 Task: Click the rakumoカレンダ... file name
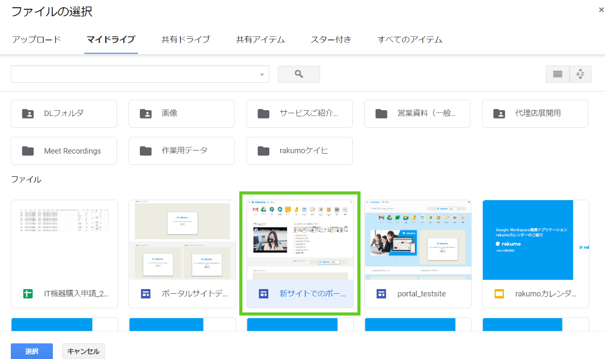point(546,294)
